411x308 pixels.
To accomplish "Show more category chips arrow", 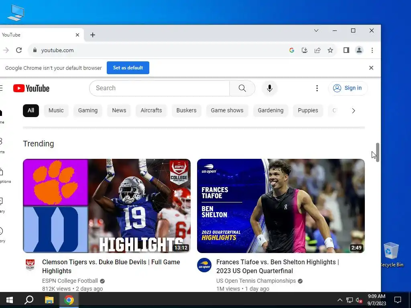I will click(353, 111).
